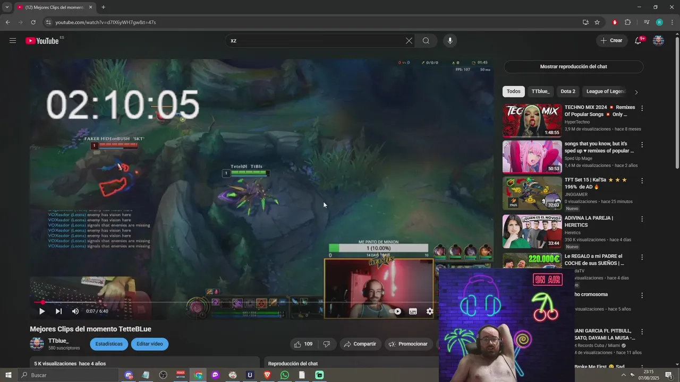This screenshot has height=382, width=680.
Task: Open TFT Set 15 Kai'Sa thumbnail
Action: click(x=532, y=193)
